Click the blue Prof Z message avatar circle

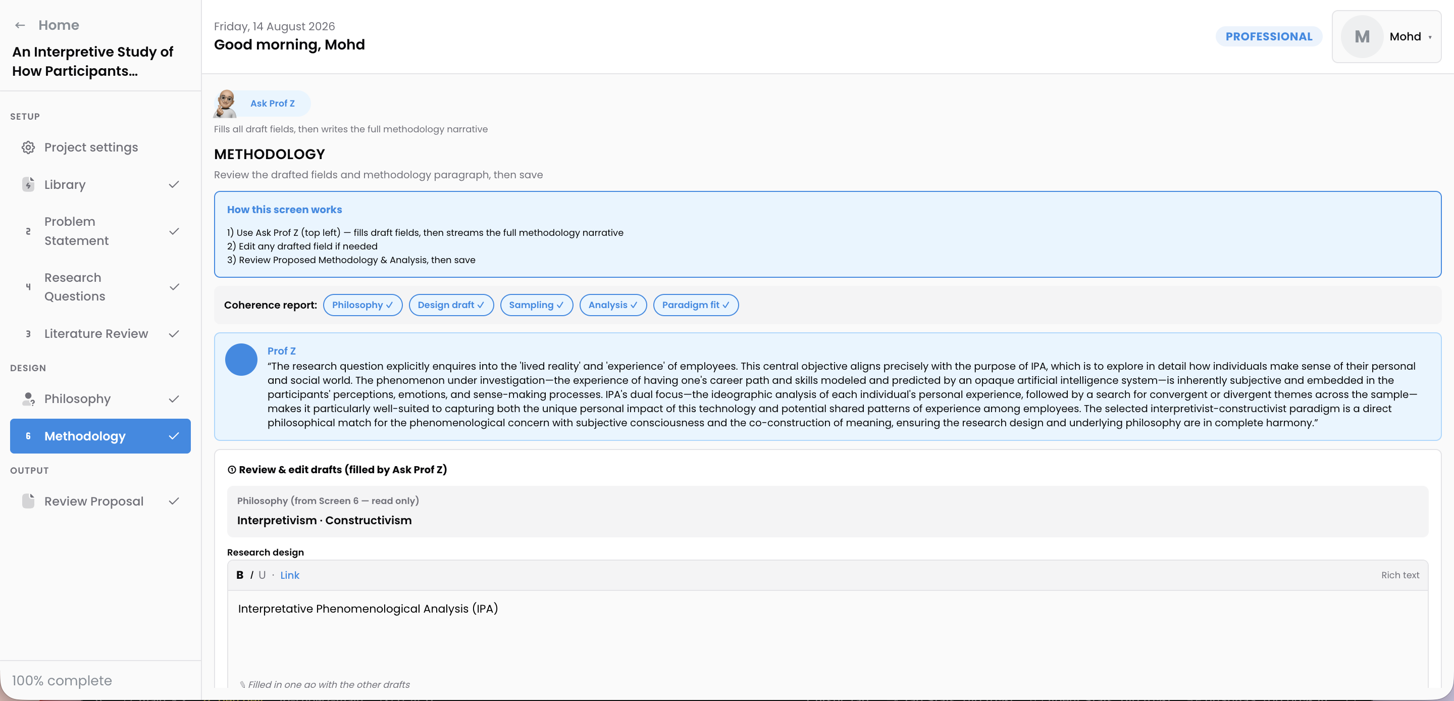coord(242,360)
